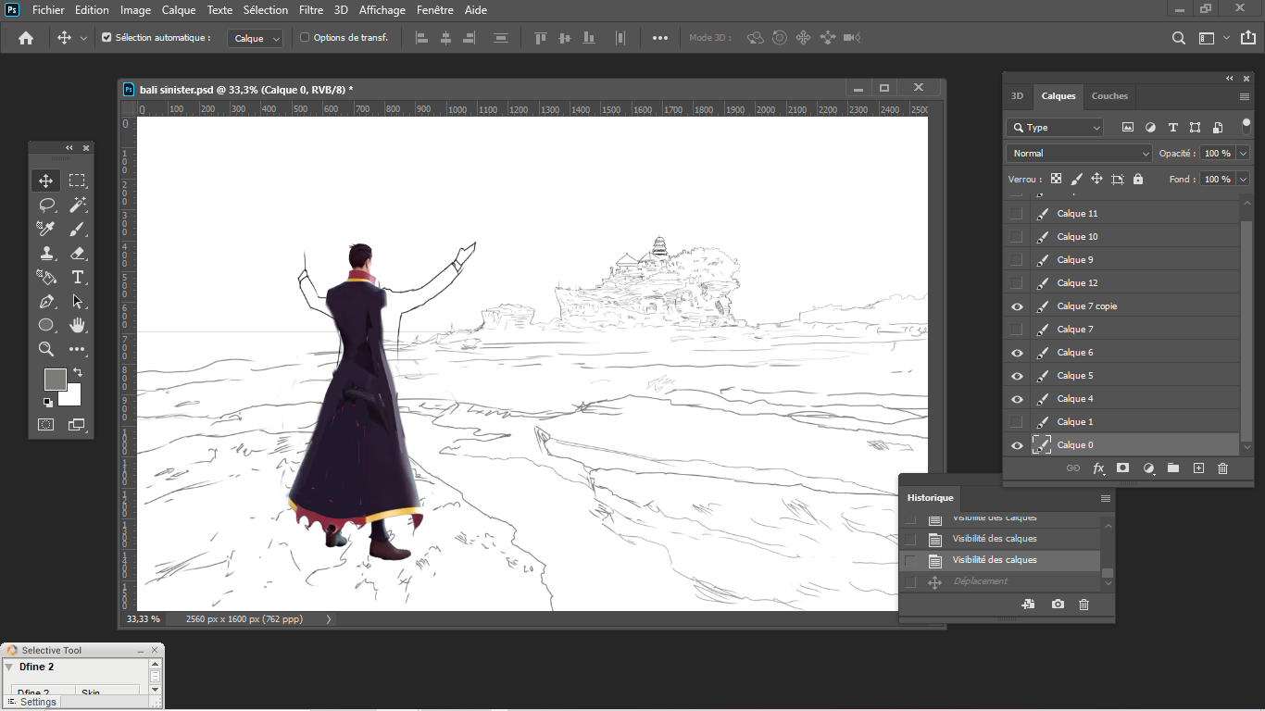Open the Filtre menu

pyautogui.click(x=311, y=10)
